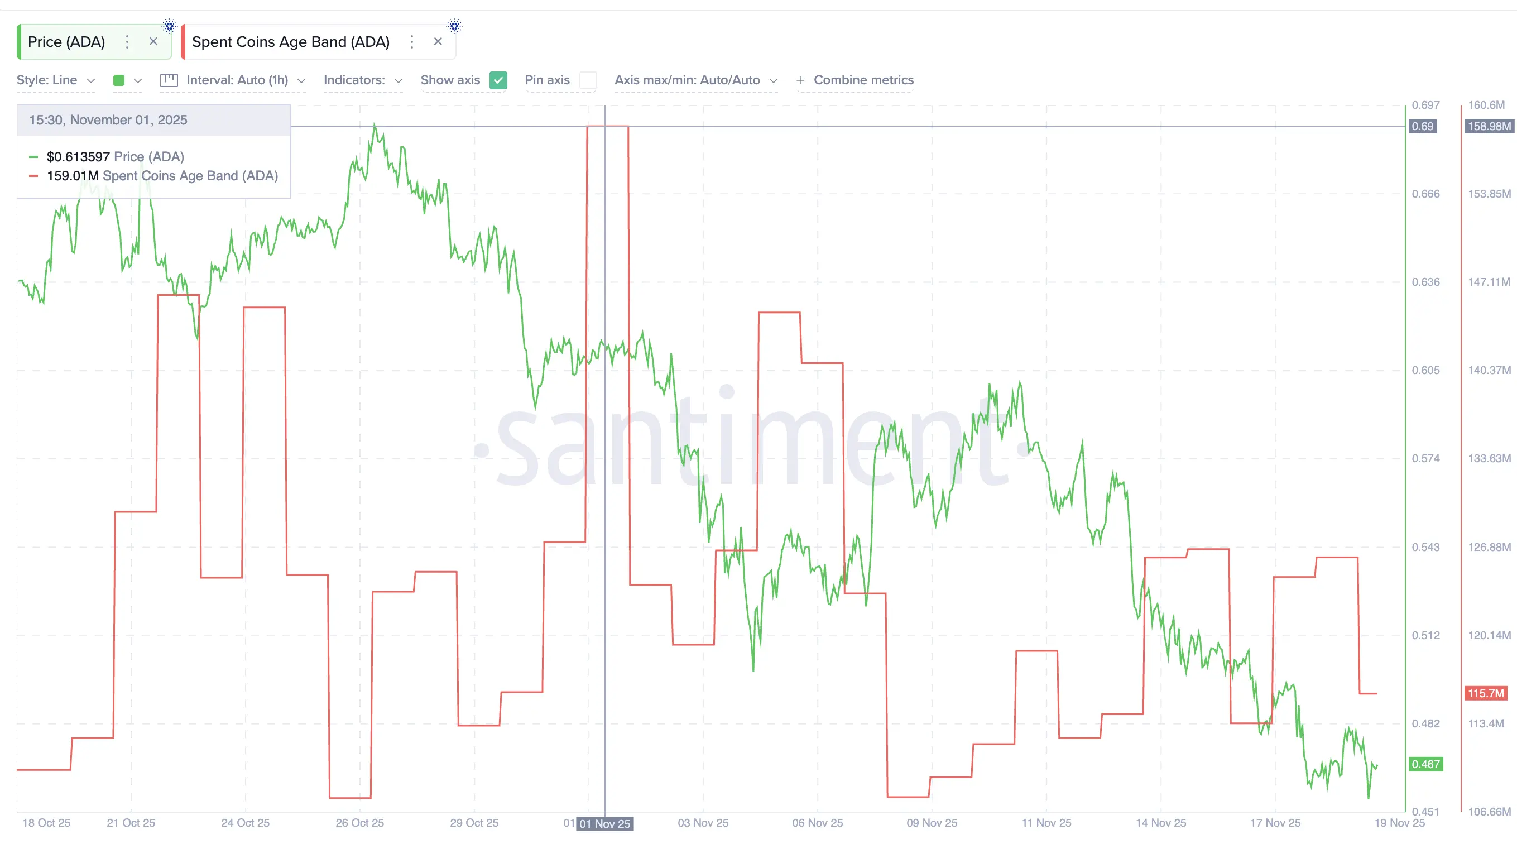The image size is (1517, 844).
Task: Click the plus icon beside Combine metrics
Action: (800, 80)
